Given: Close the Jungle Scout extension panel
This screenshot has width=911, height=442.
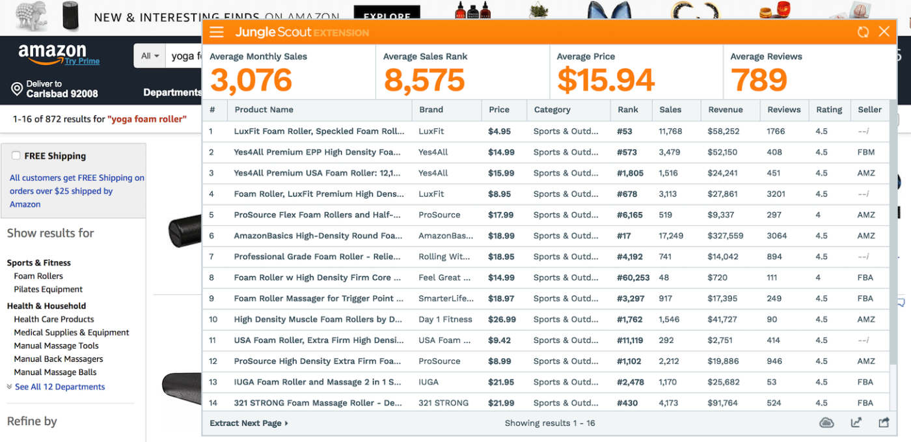Looking at the screenshot, I should click(x=884, y=32).
